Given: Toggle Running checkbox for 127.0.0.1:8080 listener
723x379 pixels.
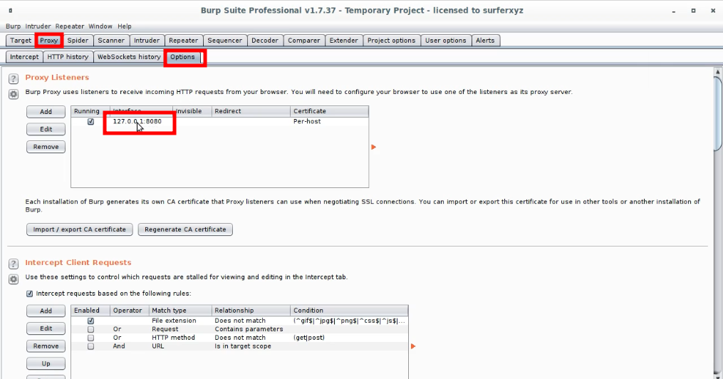Looking at the screenshot, I should [x=91, y=122].
